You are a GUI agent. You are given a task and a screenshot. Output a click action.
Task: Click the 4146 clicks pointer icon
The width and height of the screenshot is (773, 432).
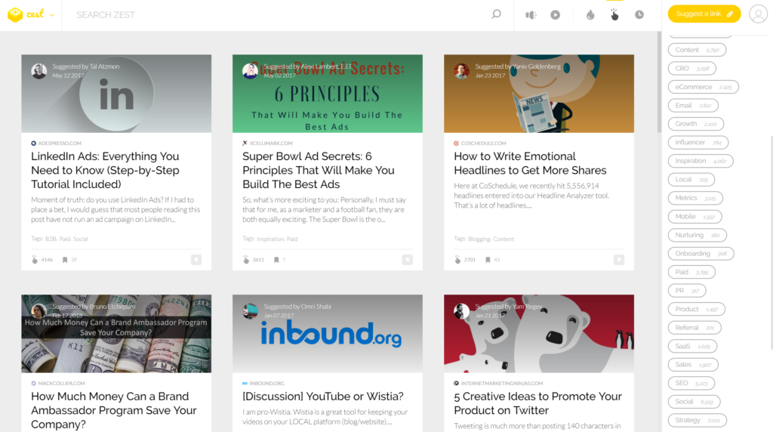(35, 259)
